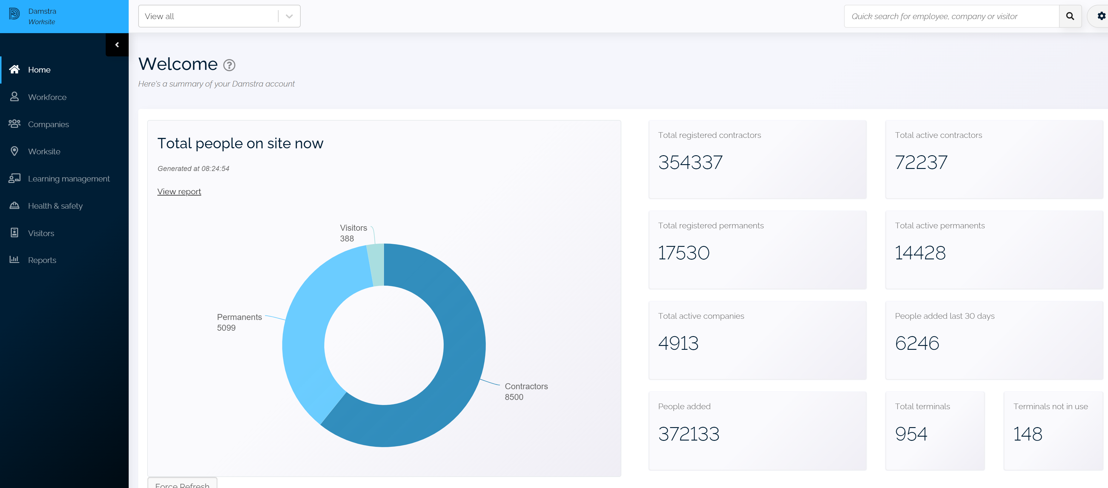Select the Home menu item
Image resolution: width=1108 pixels, height=488 pixels.
pos(39,69)
